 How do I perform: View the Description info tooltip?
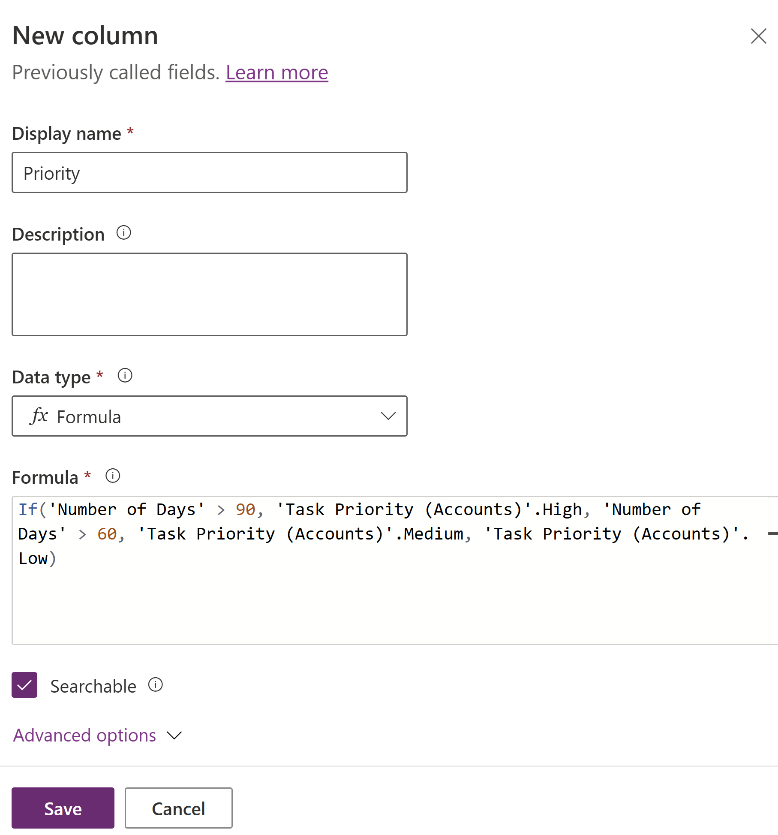pos(124,234)
